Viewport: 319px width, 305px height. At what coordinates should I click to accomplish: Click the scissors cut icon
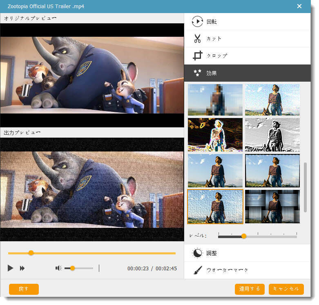coord(197,39)
